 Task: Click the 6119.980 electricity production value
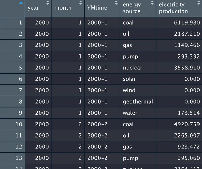187,23
